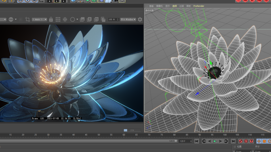Go to end of animation

point(233,141)
